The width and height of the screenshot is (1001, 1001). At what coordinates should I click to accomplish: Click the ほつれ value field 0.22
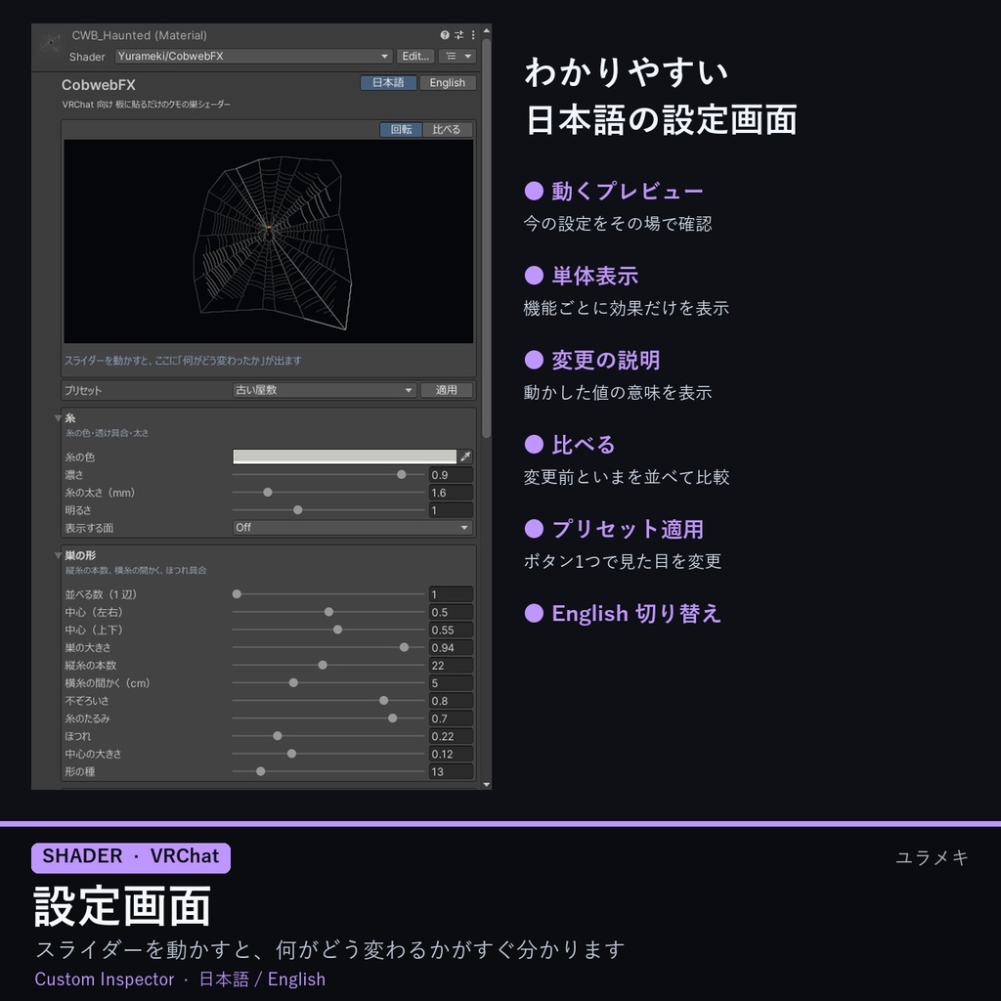click(x=451, y=736)
